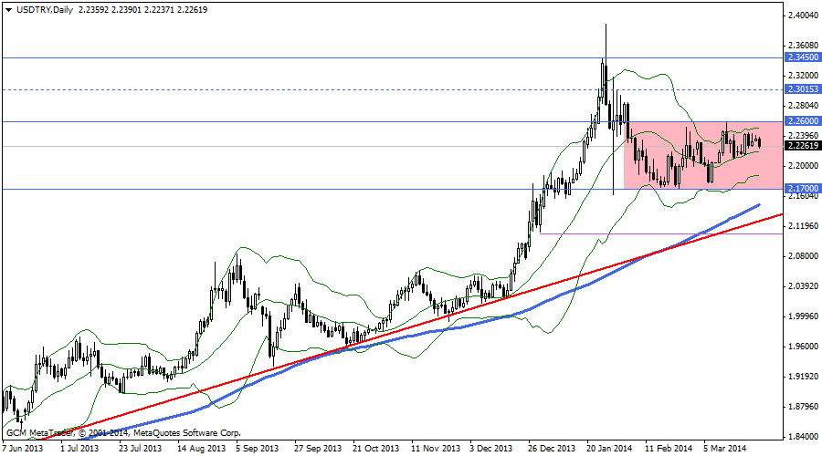Click the 2.40040 price scale value

(x=803, y=16)
